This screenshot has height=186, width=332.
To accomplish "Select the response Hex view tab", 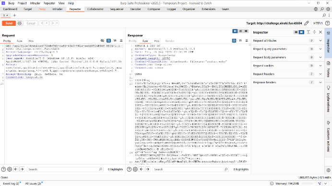I will tap(157, 41).
